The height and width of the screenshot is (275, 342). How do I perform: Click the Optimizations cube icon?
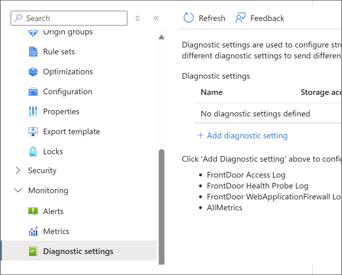tap(33, 72)
